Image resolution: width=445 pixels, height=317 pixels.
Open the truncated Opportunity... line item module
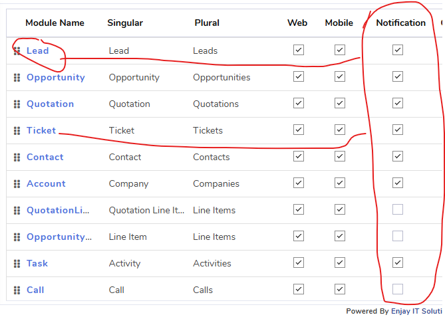tap(59, 237)
